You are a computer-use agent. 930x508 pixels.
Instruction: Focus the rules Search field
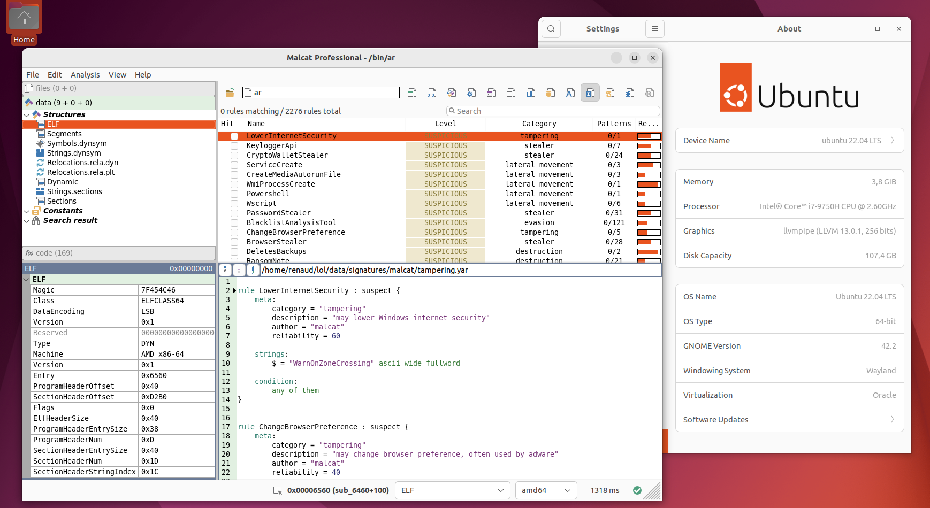553,111
